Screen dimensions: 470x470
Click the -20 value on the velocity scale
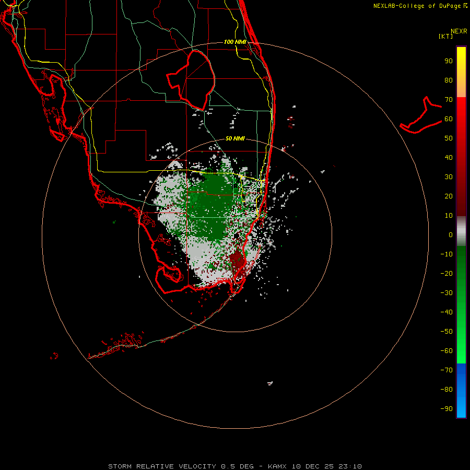click(x=446, y=273)
